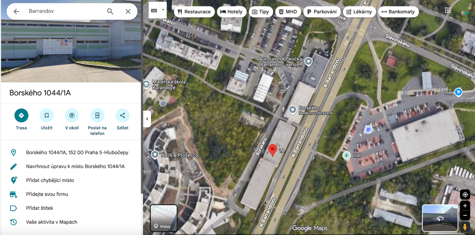Screen dimensions: 475x235
Task: Open the Street View thumbnail preview
Action: (440, 218)
